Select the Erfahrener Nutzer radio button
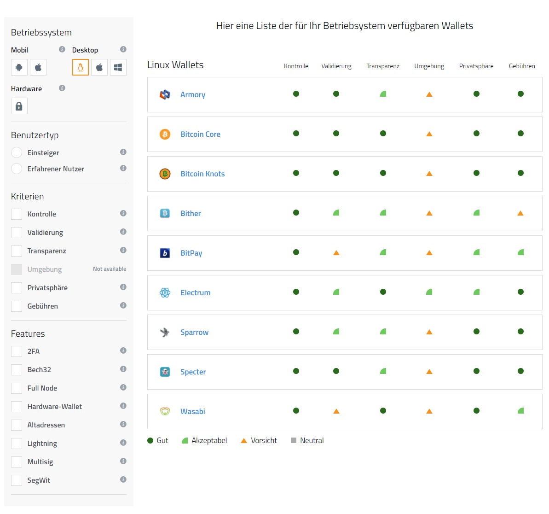This screenshot has height=514, width=549. 17,169
